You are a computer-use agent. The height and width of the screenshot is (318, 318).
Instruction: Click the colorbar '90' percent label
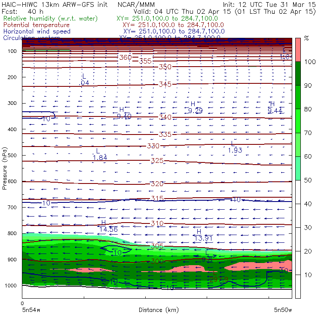pos(308,86)
